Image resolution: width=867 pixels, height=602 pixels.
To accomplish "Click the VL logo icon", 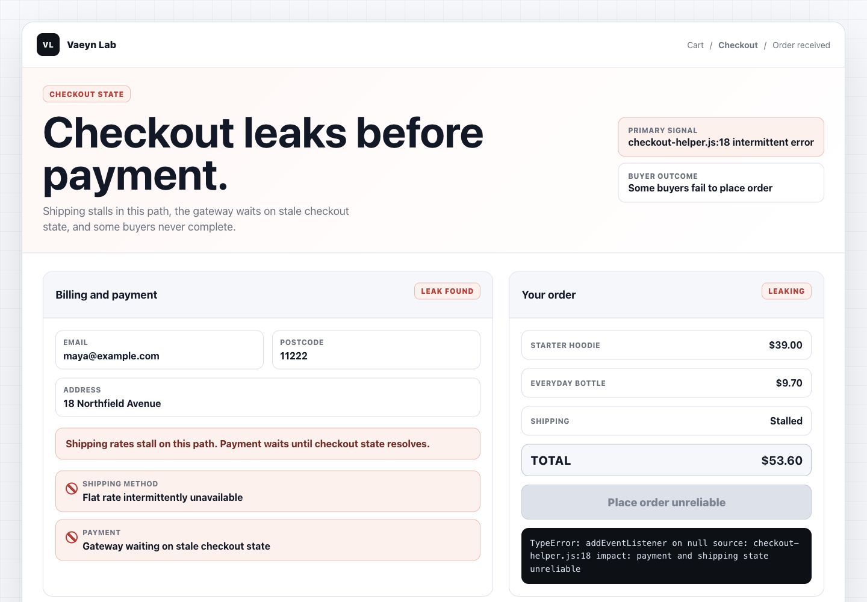I will coord(48,45).
